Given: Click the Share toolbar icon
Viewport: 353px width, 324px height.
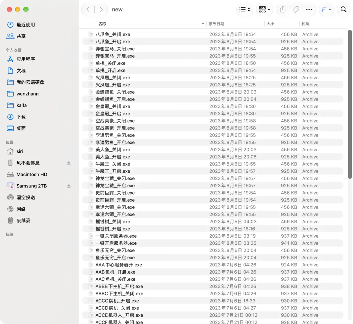Looking at the screenshot, I should pyautogui.click(x=283, y=10).
